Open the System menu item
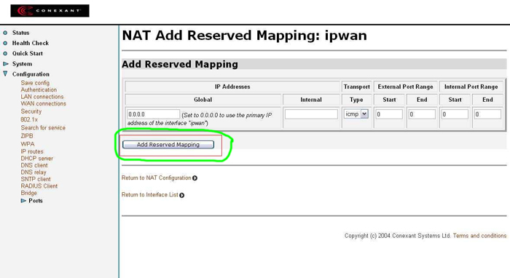Image resolution: width=510 pixels, height=278 pixels. (x=22, y=63)
